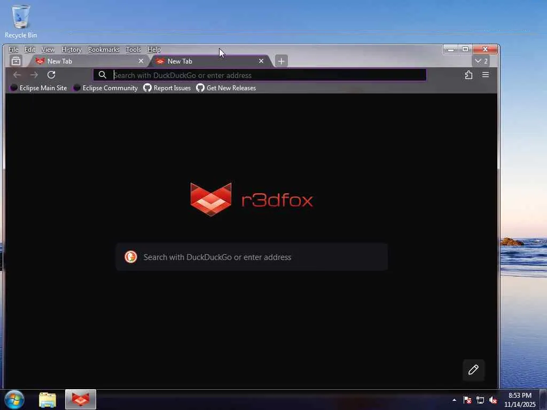This screenshot has width=547, height=410.
Task: Open the network status tray icon
Action: pos(480,400)
